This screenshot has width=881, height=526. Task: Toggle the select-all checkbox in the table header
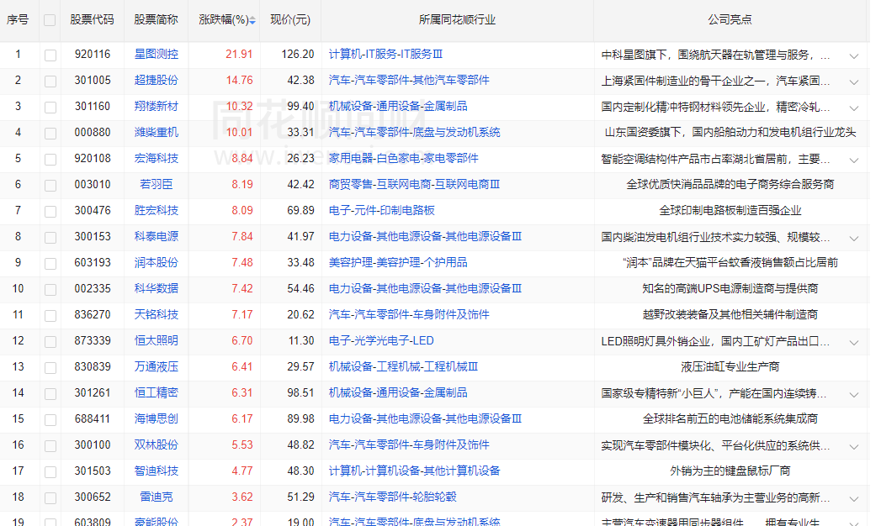[50, 20]
